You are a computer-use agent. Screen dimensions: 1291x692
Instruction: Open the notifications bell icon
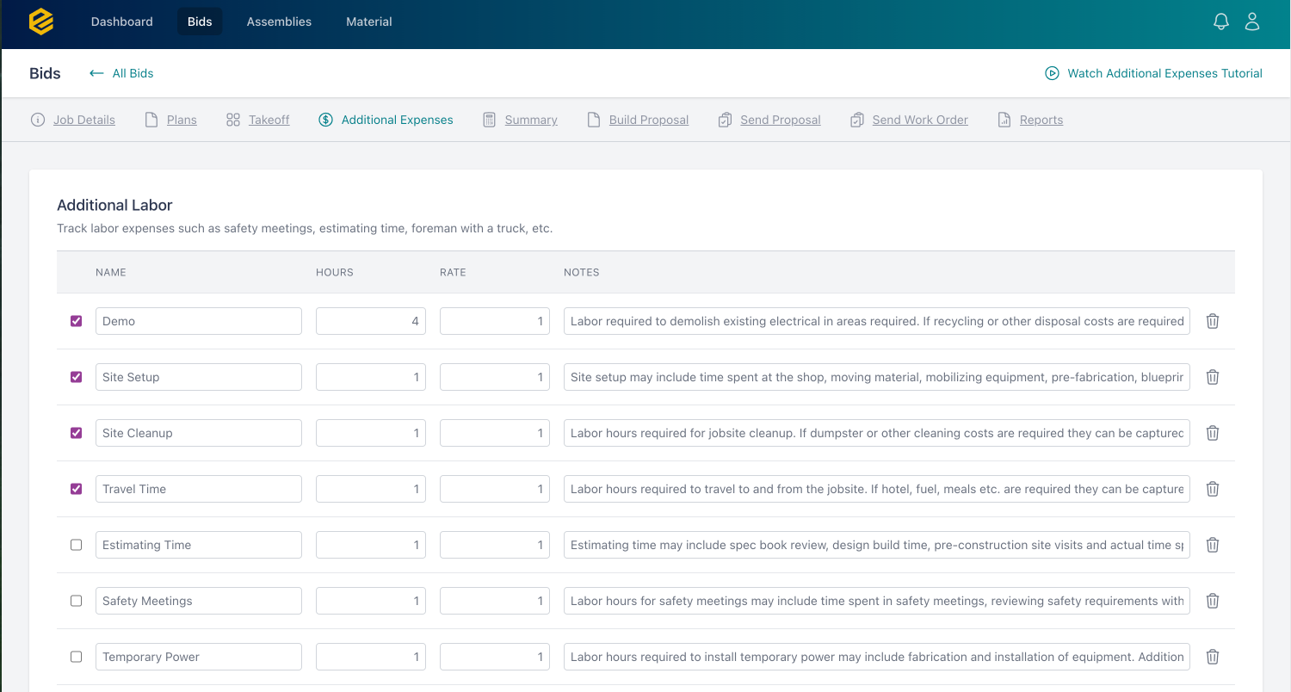pyautogui.click(x=1220, y=22)
